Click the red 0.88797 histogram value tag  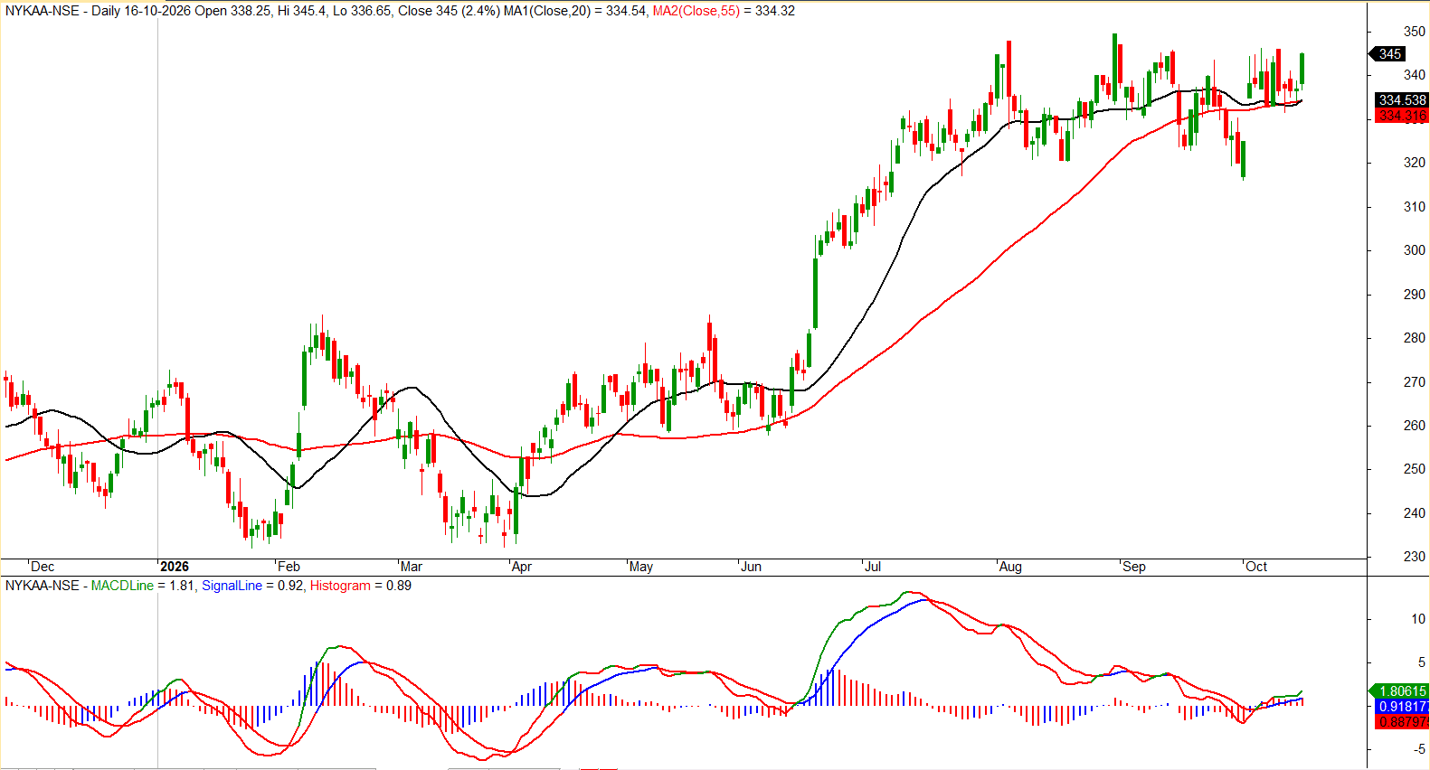[x=1401, y=722]
